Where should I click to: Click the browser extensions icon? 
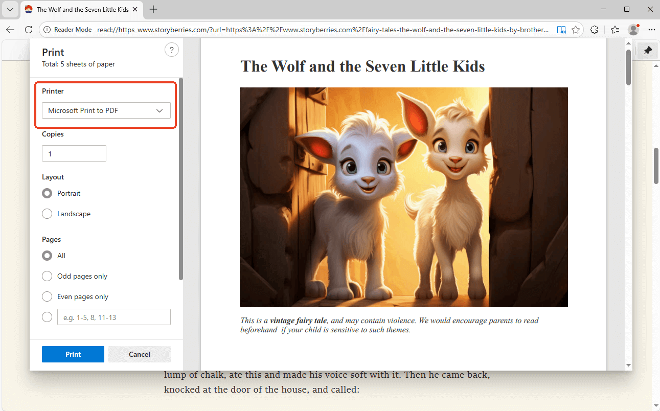[595, 30]
